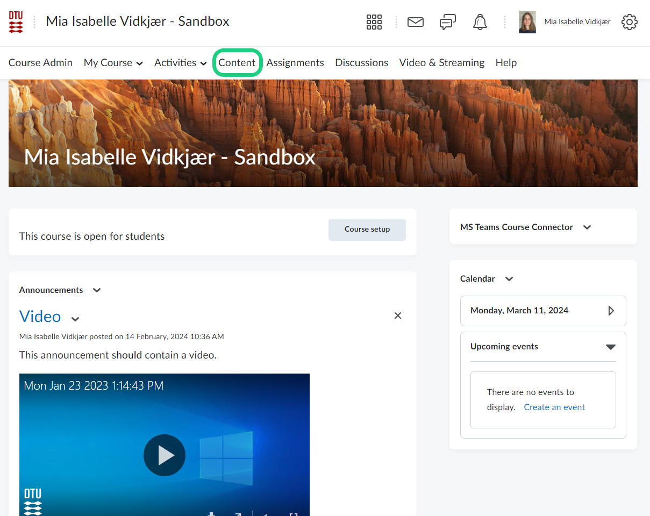Open the subscription alerts chat icon
This screenshot has height=516, width=650.
(x=447, y=22)
